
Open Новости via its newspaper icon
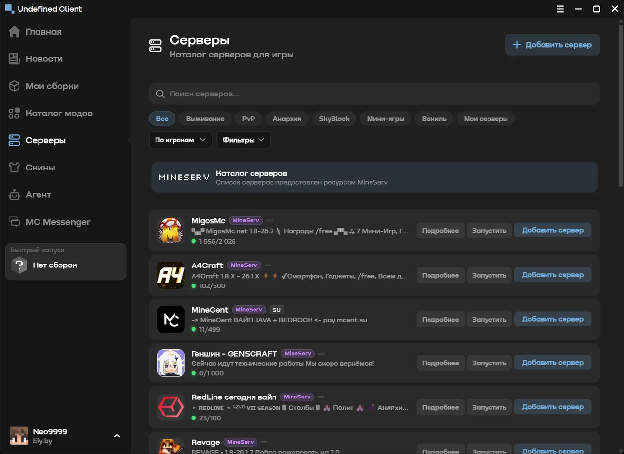pyautogui.click(x=14, y=59)
